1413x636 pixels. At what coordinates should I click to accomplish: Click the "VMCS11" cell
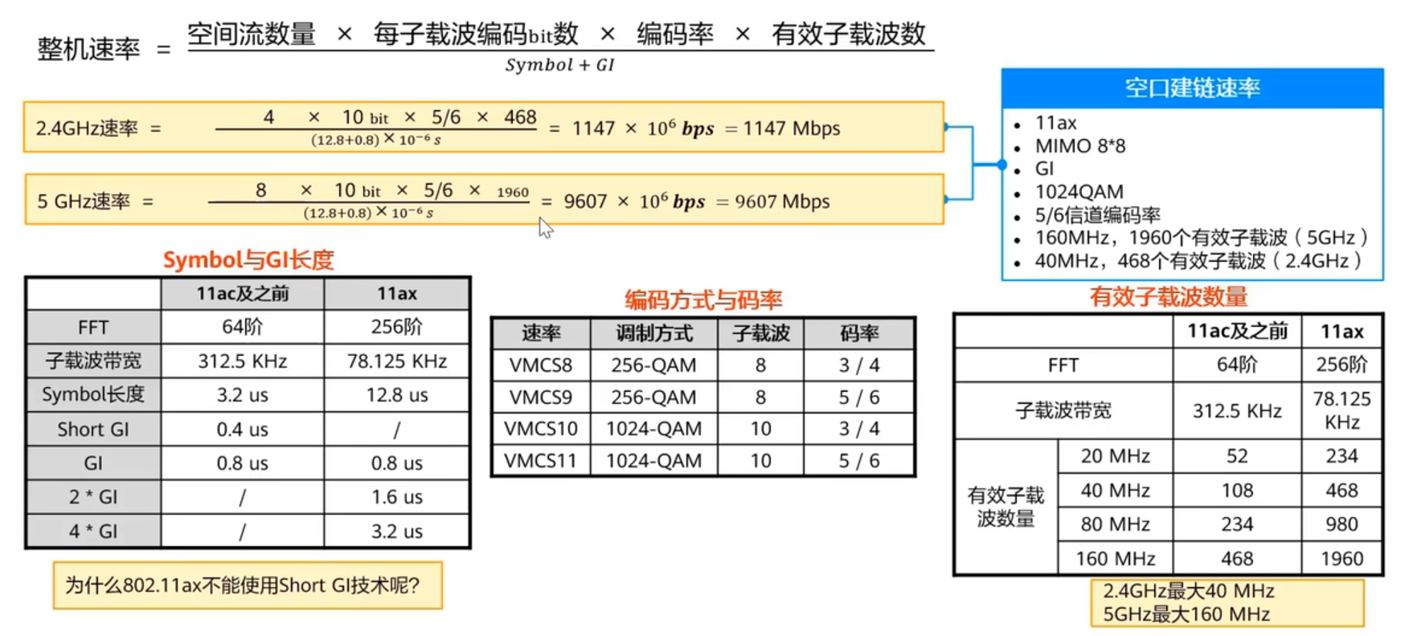pyautogui.click(x=541, y=461)
